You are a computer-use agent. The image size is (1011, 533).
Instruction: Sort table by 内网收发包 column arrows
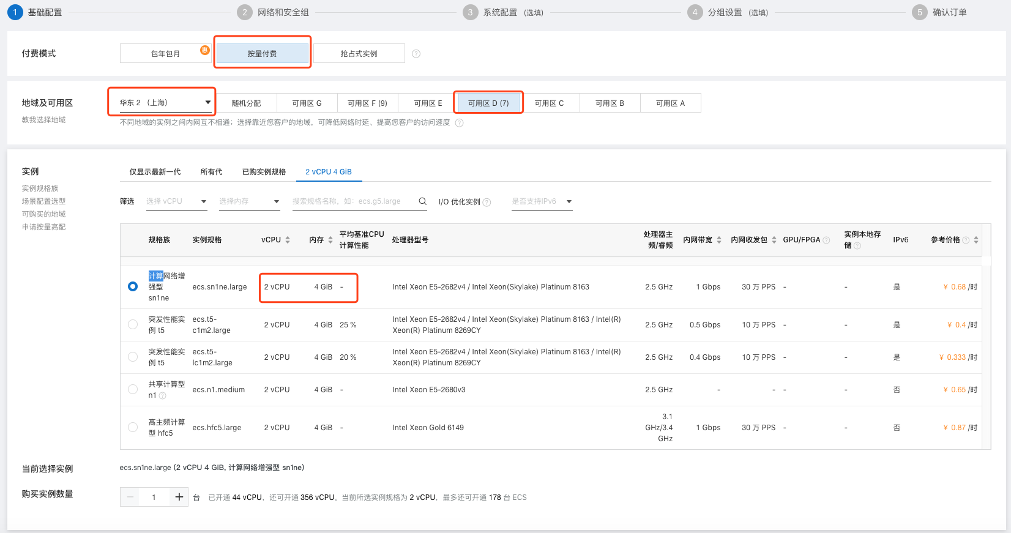[774, 240]
